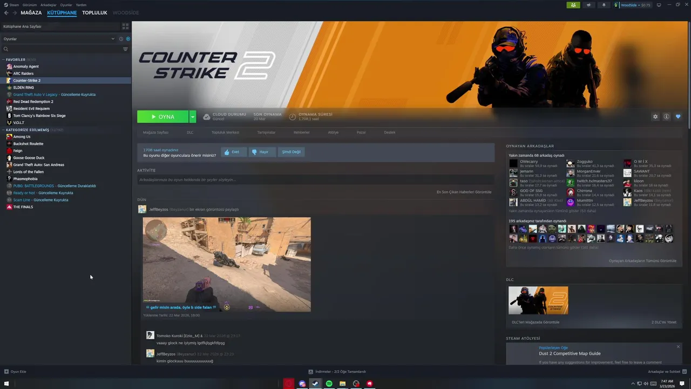Open the MAĞAZA main nav
This screenshot has width=691, height=389.
31,12
